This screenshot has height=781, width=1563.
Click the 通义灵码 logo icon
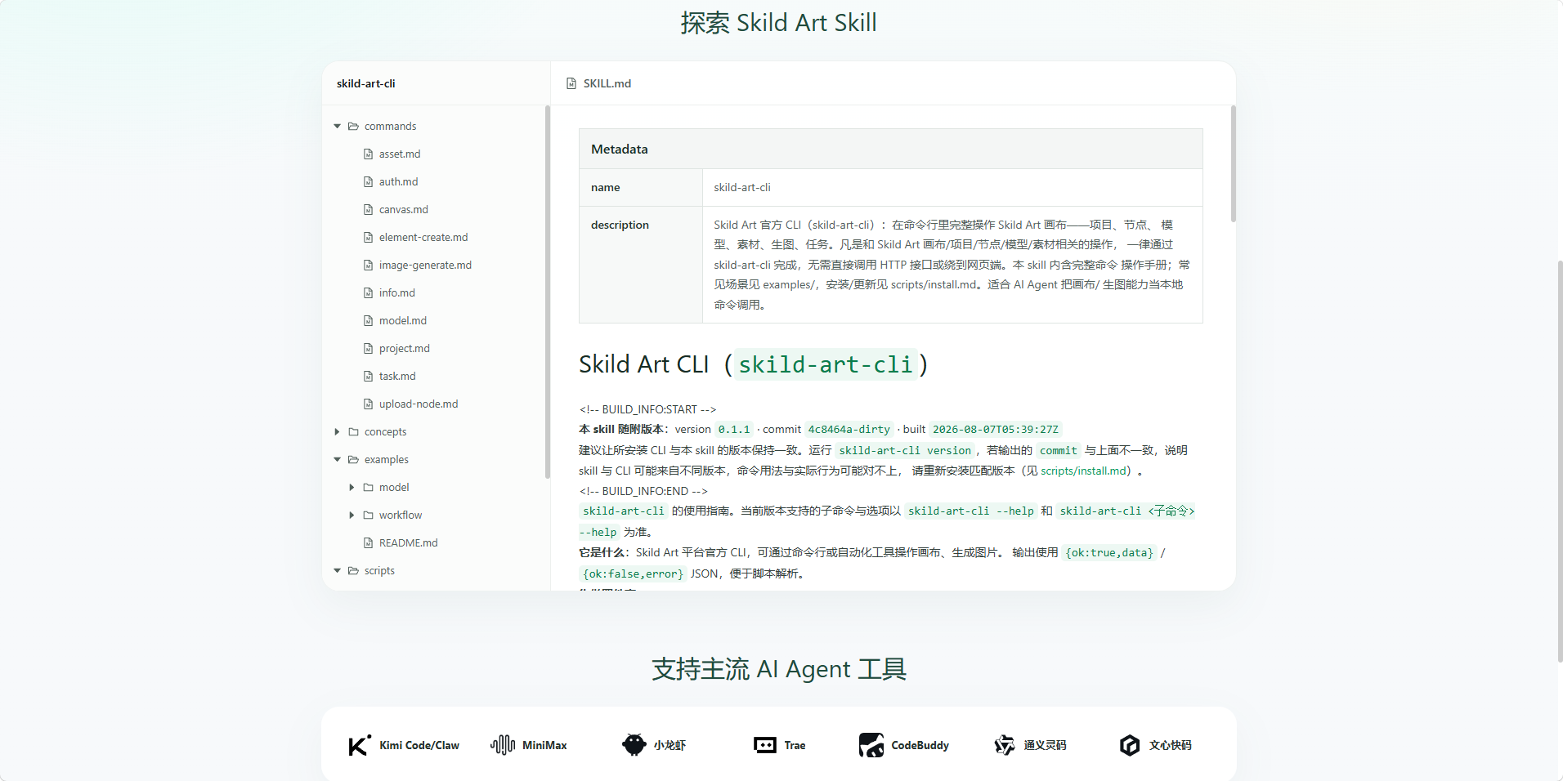1005,745
